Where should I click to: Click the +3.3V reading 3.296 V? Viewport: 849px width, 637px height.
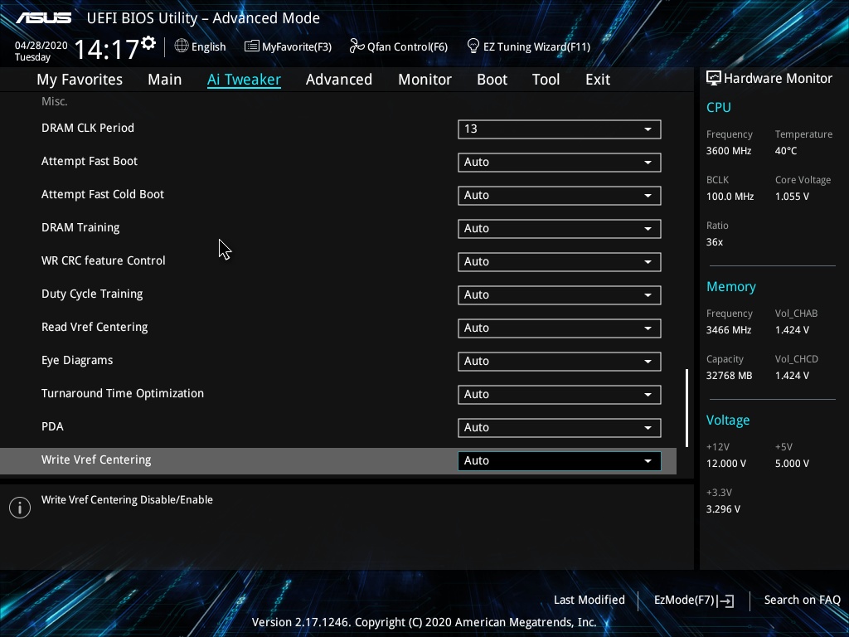pos(723,509)
